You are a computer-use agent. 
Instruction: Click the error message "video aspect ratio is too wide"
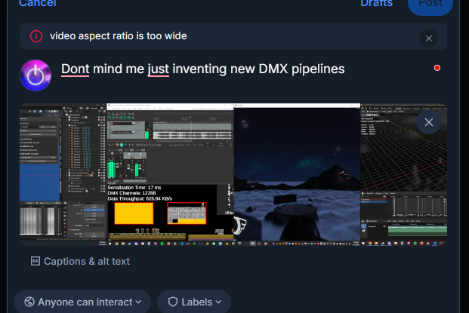click(x=119, y=35)
